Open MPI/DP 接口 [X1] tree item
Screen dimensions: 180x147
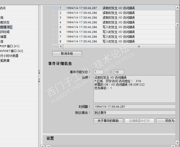click(x=10, y=46)
